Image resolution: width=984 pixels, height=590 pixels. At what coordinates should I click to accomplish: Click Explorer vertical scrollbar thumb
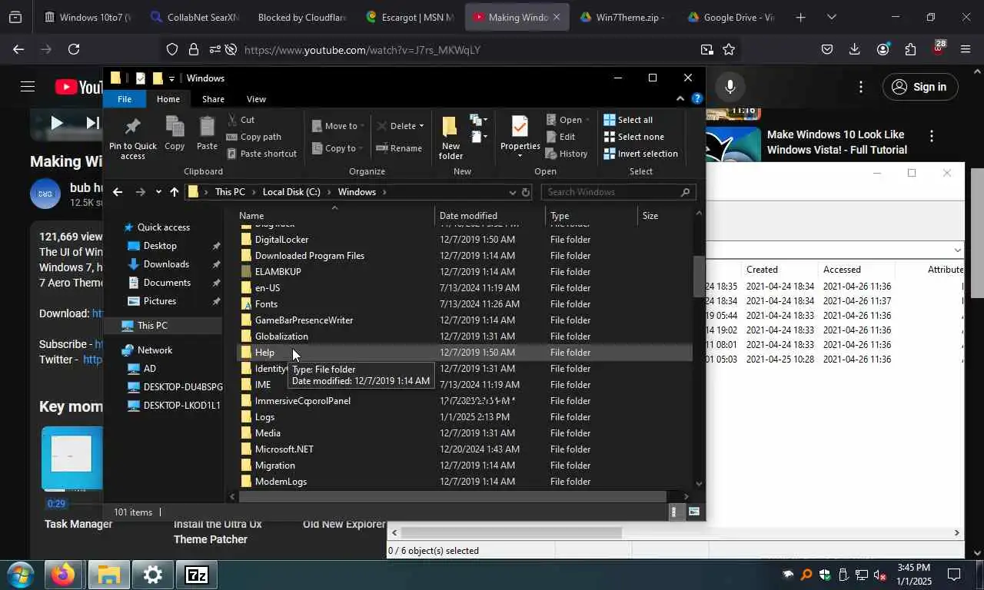coord(699,277)
